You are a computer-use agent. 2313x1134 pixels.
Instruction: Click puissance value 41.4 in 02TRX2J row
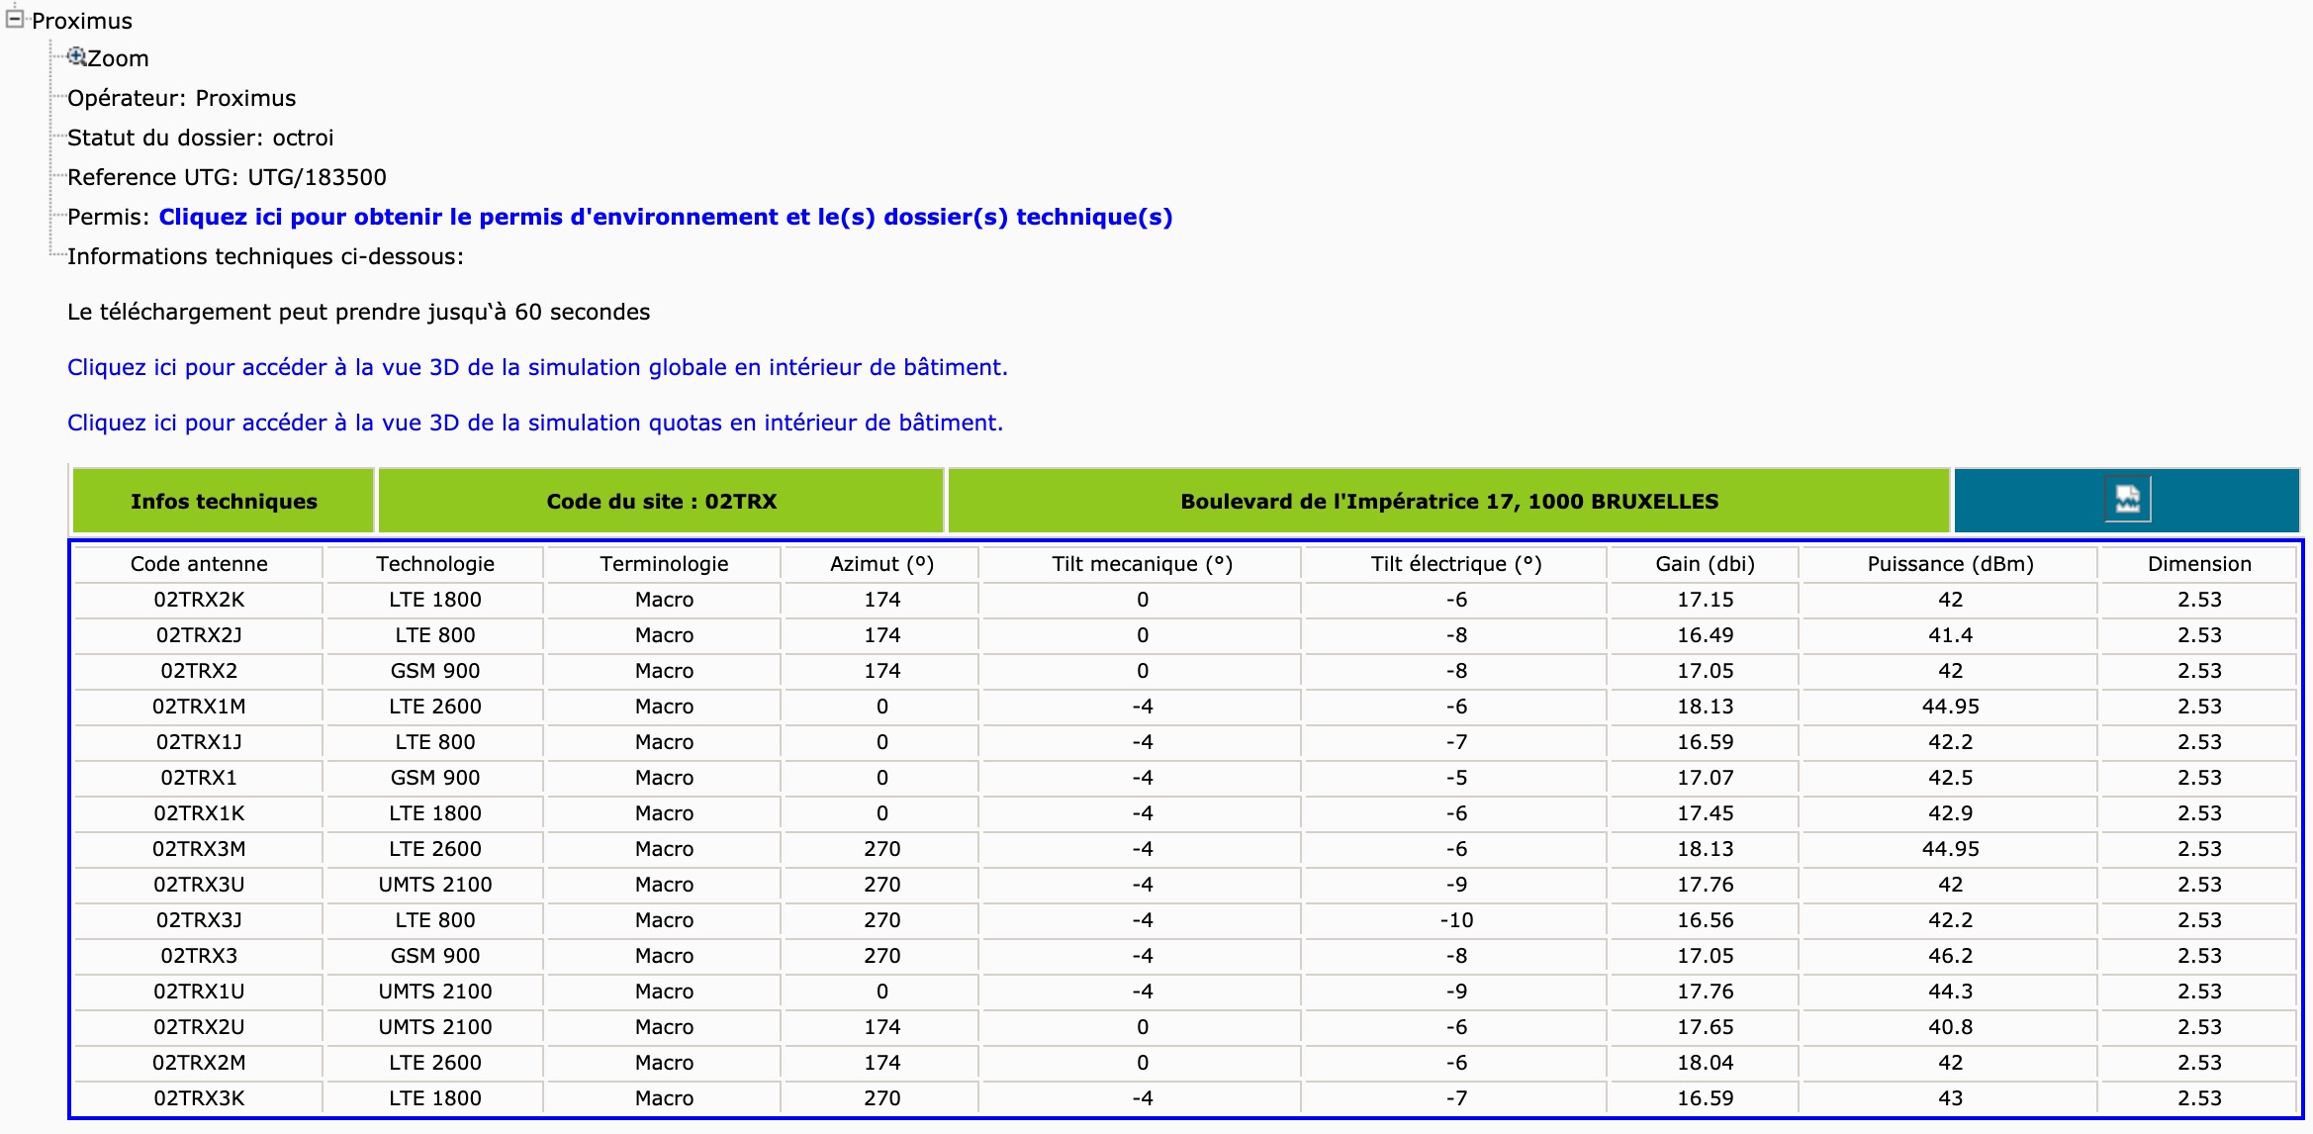pos(1950,635)
